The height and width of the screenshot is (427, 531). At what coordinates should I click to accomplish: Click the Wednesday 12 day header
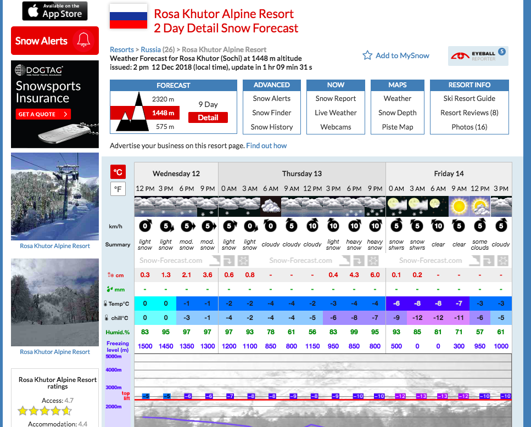point(176,173)
